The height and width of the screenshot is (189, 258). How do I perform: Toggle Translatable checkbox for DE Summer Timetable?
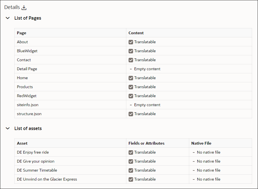click(131, 170)
